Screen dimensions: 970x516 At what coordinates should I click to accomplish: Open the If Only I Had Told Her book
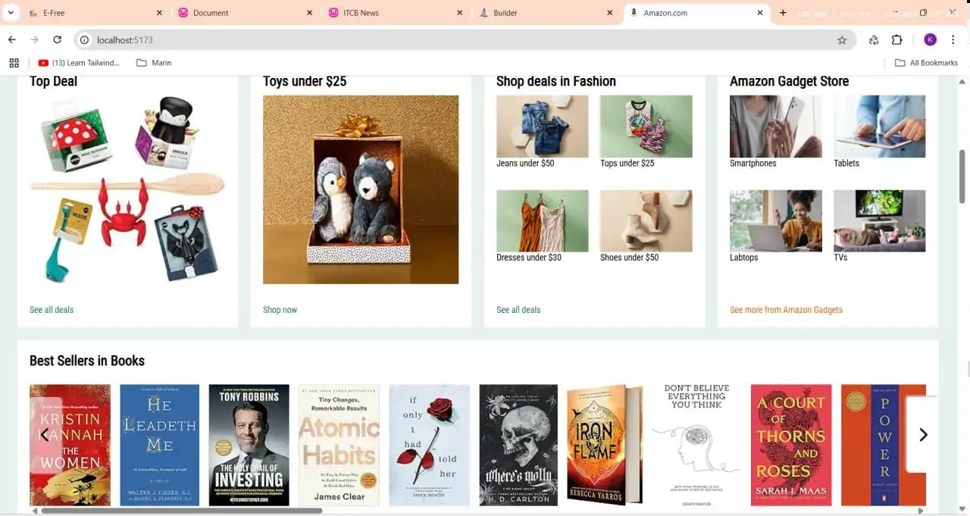[x=429, y=445]
